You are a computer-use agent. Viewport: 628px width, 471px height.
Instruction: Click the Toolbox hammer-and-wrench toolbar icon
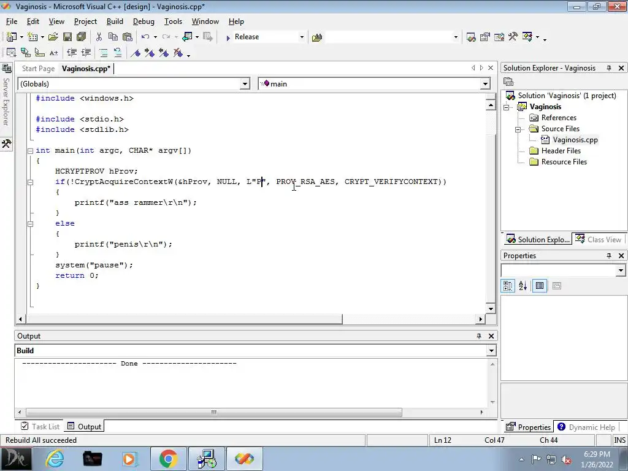pos(513,37)
